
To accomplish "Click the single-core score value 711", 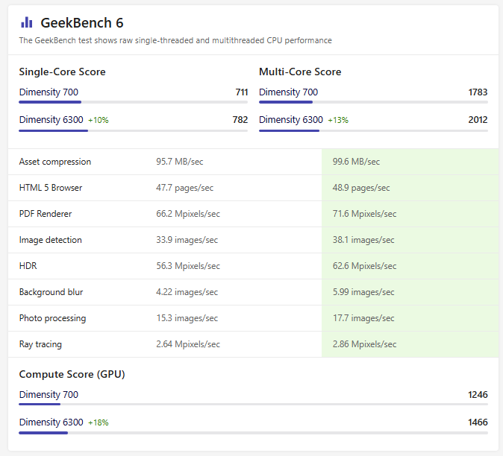I will [x=242, y=92].
